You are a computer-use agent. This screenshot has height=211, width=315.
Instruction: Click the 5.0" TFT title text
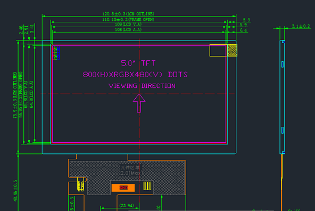pyautogui.click(x=138, y=63)
